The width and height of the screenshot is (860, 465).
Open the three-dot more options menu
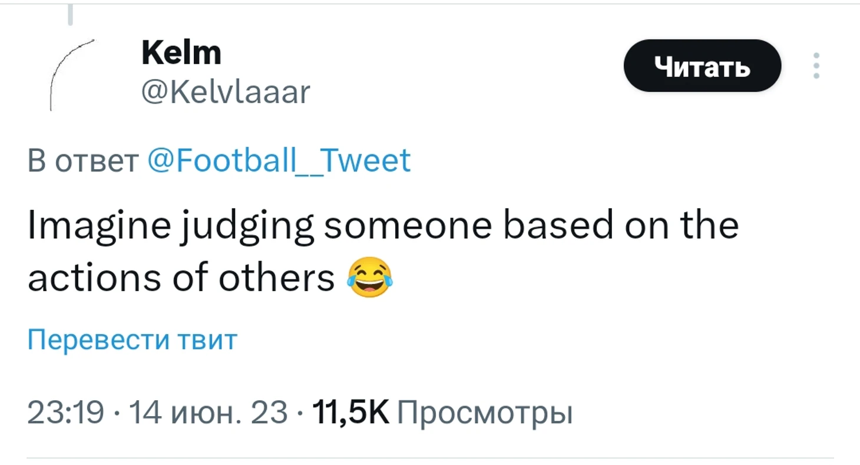point(816,65)
